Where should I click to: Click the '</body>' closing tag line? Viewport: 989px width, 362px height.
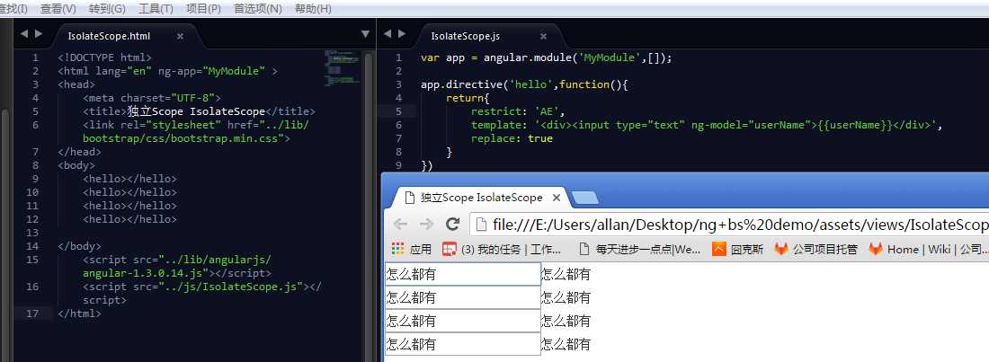point(79,246)
